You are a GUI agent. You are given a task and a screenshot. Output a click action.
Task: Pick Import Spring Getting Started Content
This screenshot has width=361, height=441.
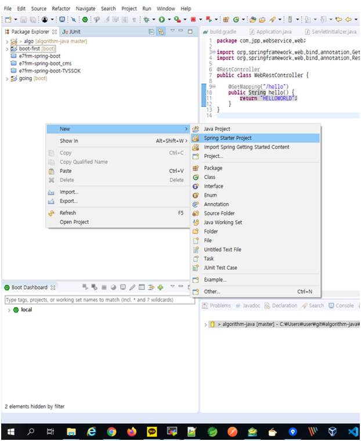point(255,147)
